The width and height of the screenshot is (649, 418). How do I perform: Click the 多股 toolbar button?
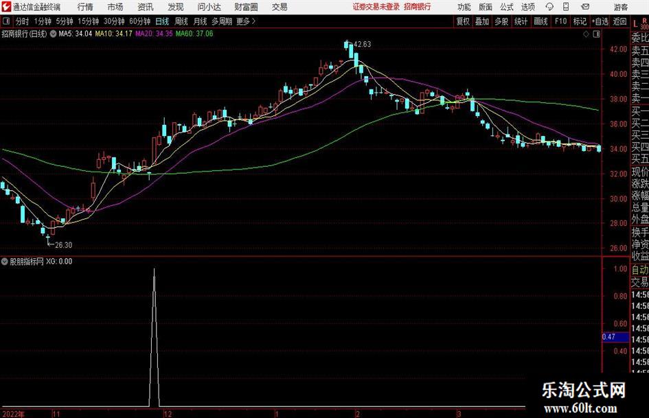(501, 21)
